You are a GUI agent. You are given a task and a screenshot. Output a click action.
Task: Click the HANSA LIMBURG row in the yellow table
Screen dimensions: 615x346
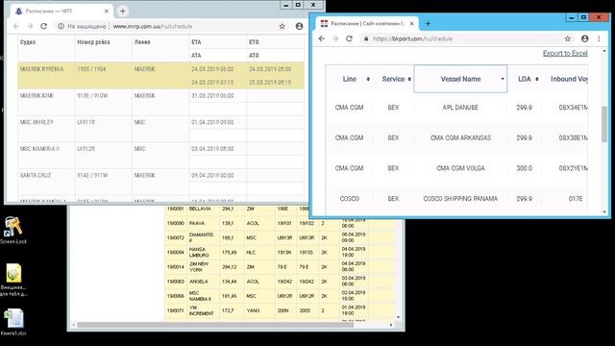[x=280, y=252]
